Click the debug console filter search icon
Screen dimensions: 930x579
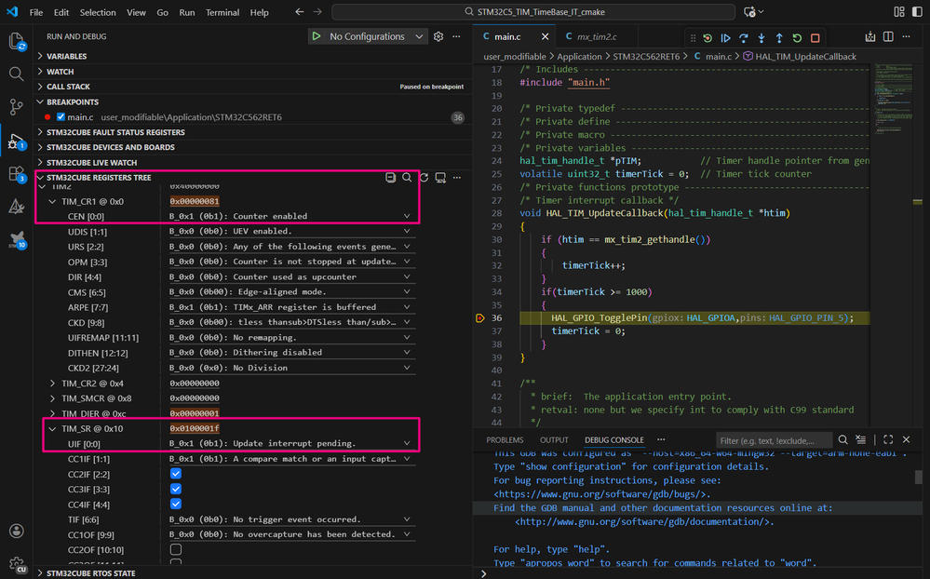click(x=842, y=439)
